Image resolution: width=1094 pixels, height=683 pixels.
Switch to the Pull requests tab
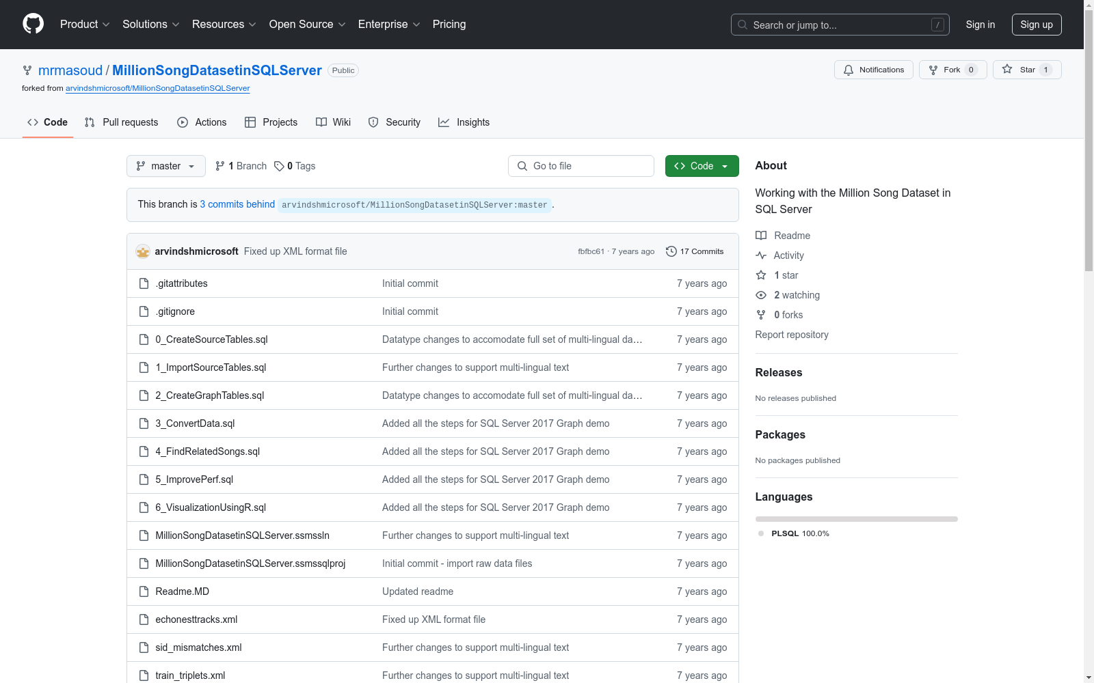pos(122,122)
